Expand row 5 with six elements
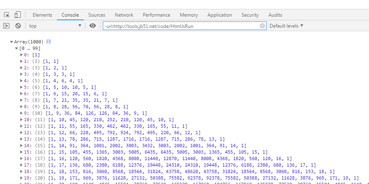The width and height of the screenshot is (369, 184). pos(22,87)
